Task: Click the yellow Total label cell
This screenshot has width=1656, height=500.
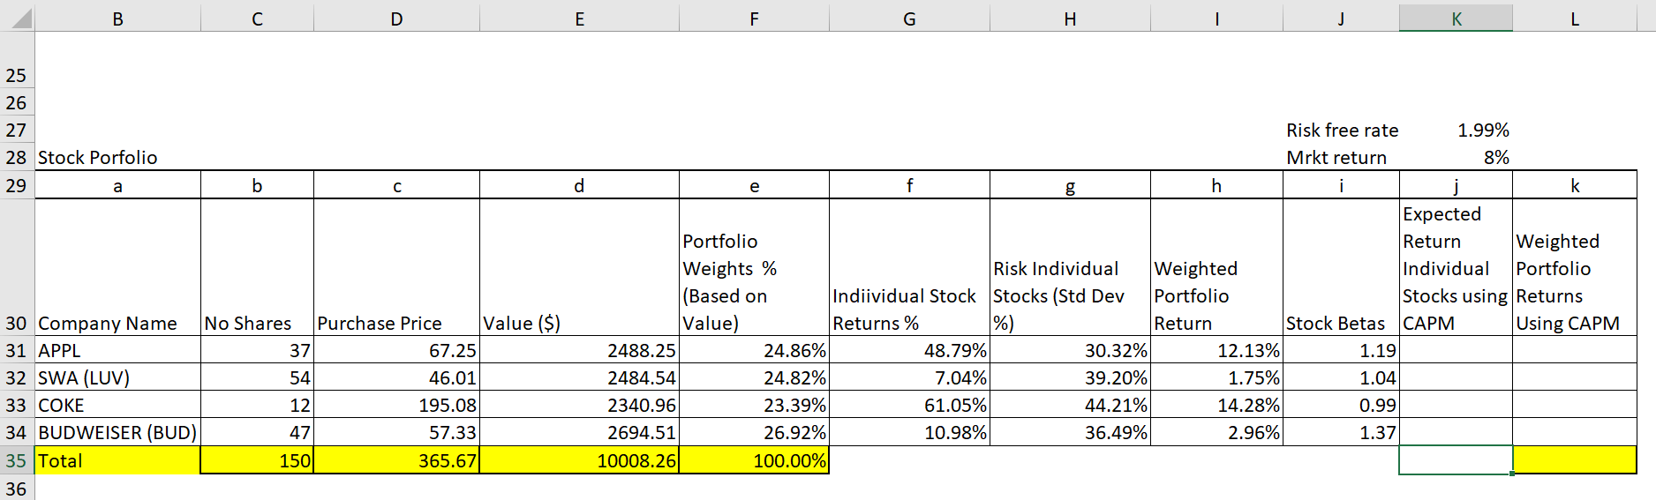Action: (x=118, y=460)
